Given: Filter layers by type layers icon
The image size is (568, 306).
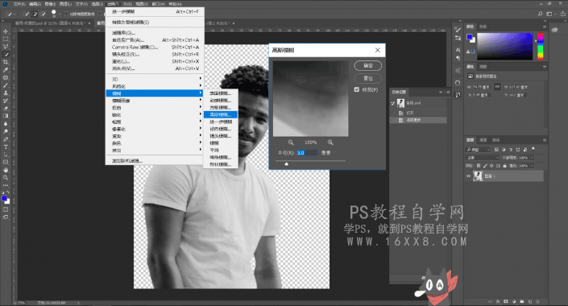Looking at the screenshot, I should point(511,149).
